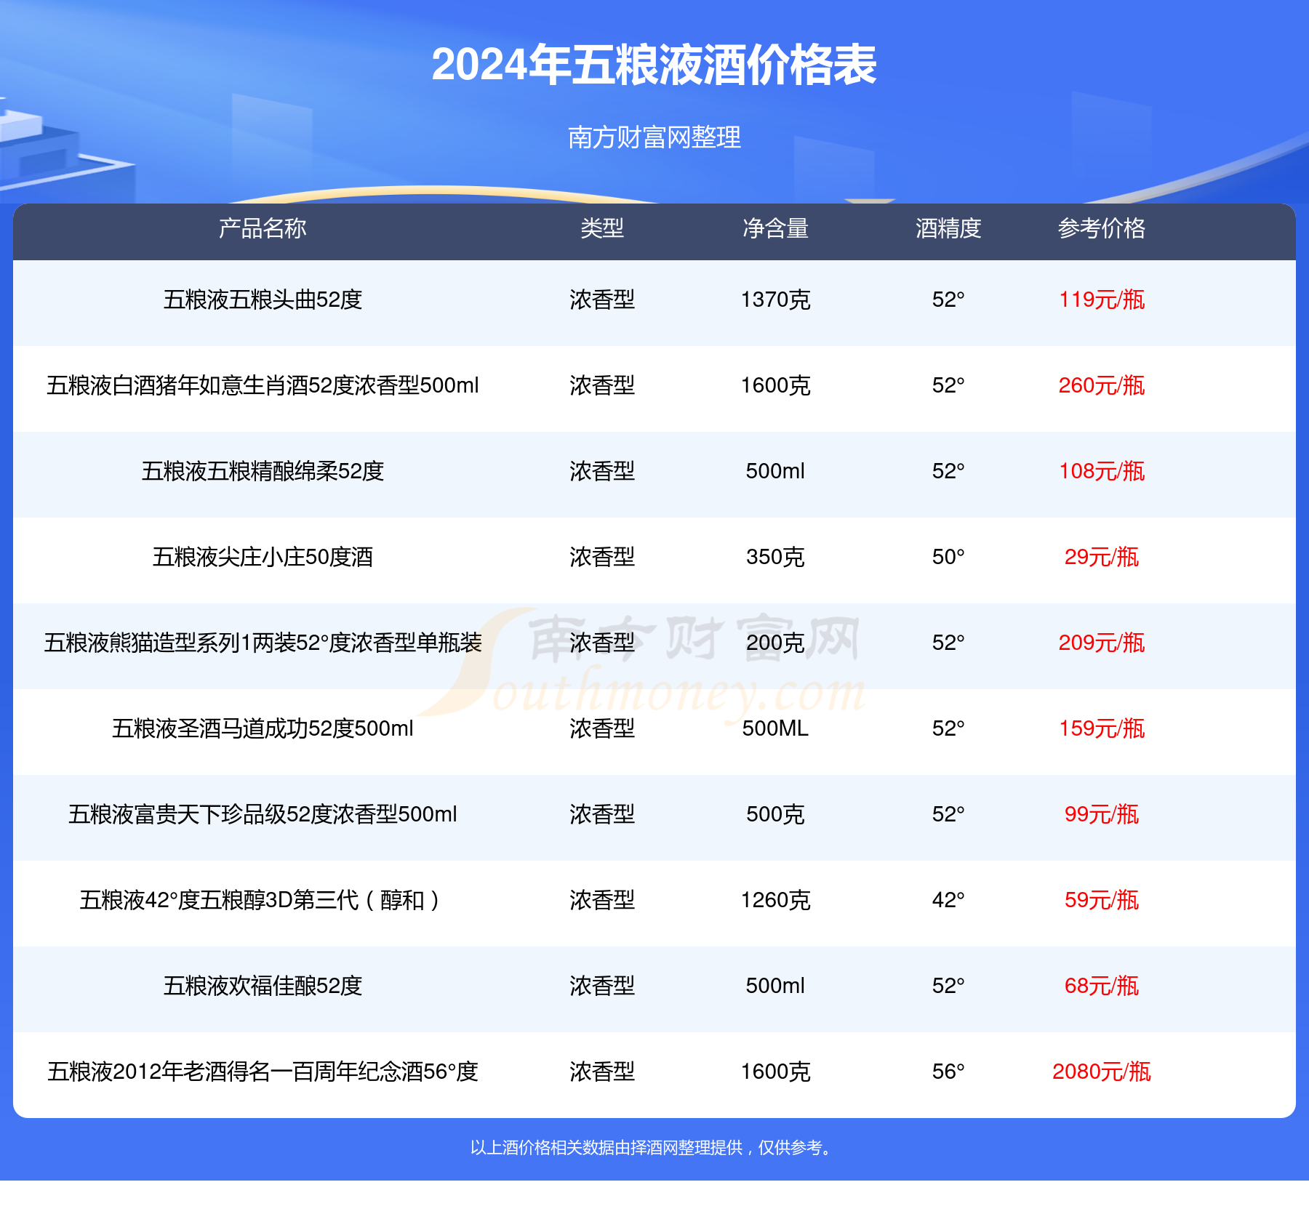Image resolution: width=1309 pixels, height=1214 pixels.
Task: Click price 2080元/瓶
Action: click(1102, 1072)
